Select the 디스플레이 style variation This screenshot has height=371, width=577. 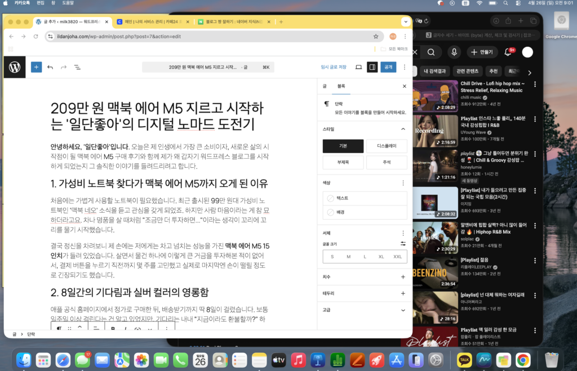click(386, 146)
